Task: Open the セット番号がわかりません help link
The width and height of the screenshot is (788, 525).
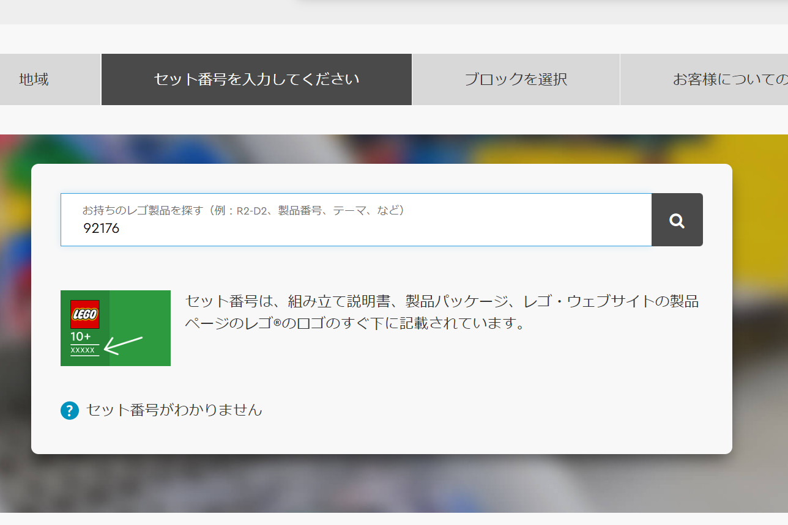Action: pos(174,410)
